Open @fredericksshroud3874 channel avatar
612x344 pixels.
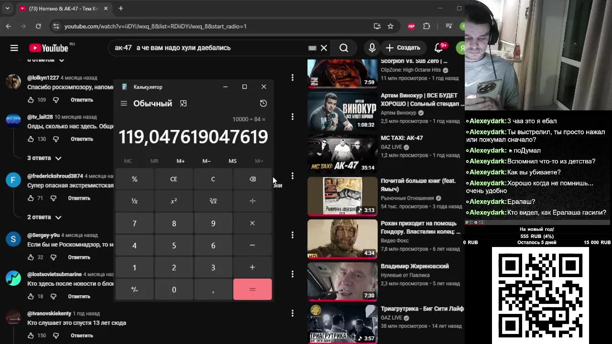[13, 180]
